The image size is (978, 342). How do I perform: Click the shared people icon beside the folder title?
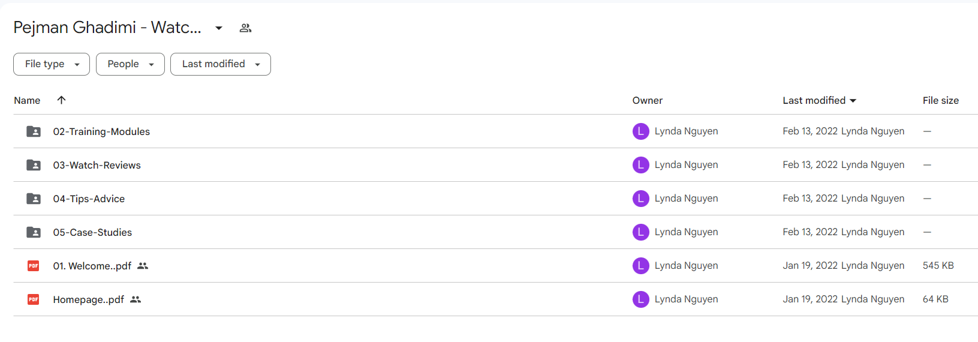pyautogui.click(x=245, y=28)
